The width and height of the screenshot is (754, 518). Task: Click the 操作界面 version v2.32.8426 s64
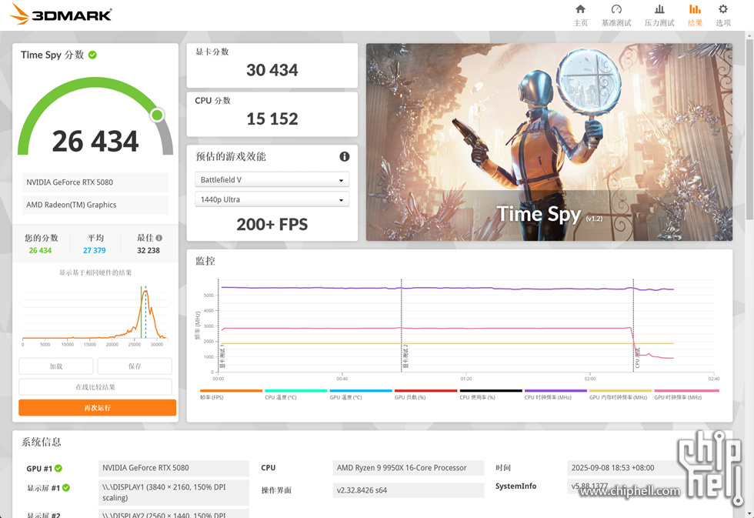409,490
